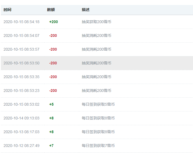Click the 数额 column header
The height and width of the screenshot is (153, 193).
(x=51, y=10)
